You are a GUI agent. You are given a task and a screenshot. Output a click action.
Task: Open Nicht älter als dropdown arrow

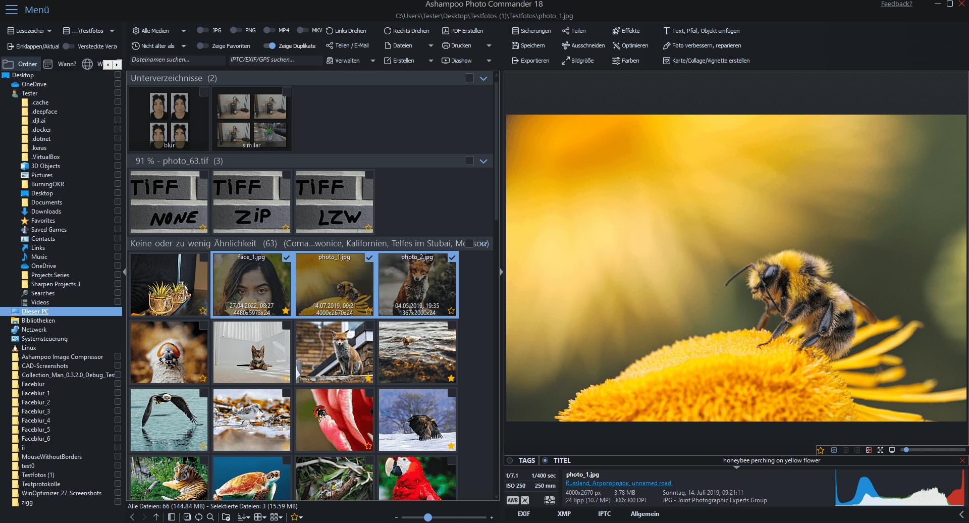pos(183,46)
